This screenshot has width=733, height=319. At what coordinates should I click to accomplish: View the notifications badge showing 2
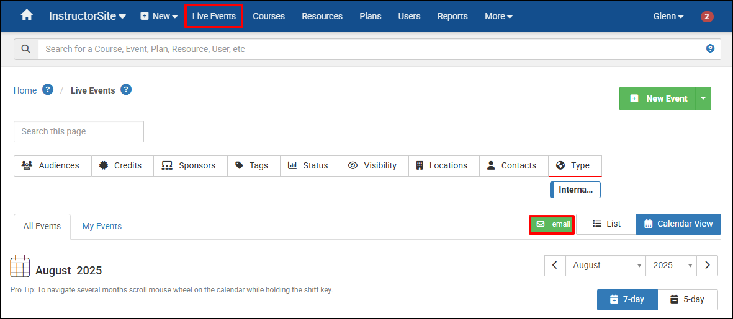(x=707, y=17)
